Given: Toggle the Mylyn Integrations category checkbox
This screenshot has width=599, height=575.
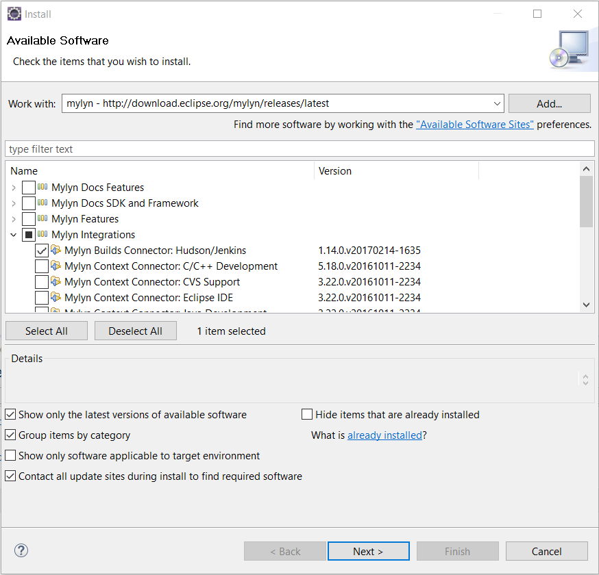Looking at the screenshot, I should pyautogui.click(x=29, y=235).
